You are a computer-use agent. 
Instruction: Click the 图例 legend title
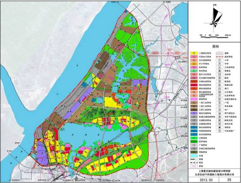click(x=215, y=47)
